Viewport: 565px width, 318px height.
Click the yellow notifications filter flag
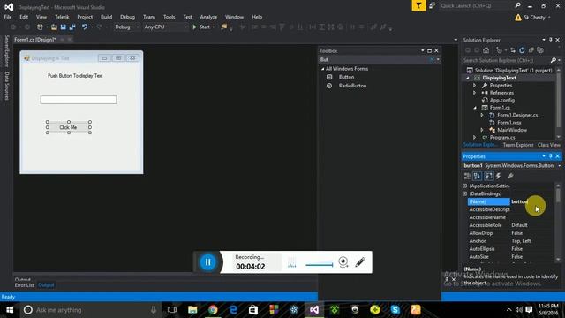tap(418, 6)
